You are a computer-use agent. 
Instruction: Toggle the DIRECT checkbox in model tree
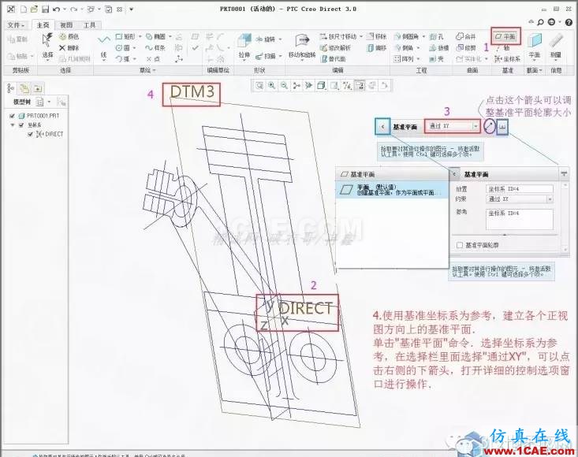pyautogui.click(x=31, y=134)
